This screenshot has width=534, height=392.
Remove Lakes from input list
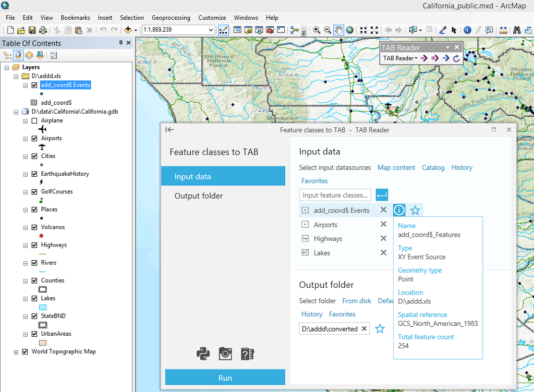click(383, 252)
